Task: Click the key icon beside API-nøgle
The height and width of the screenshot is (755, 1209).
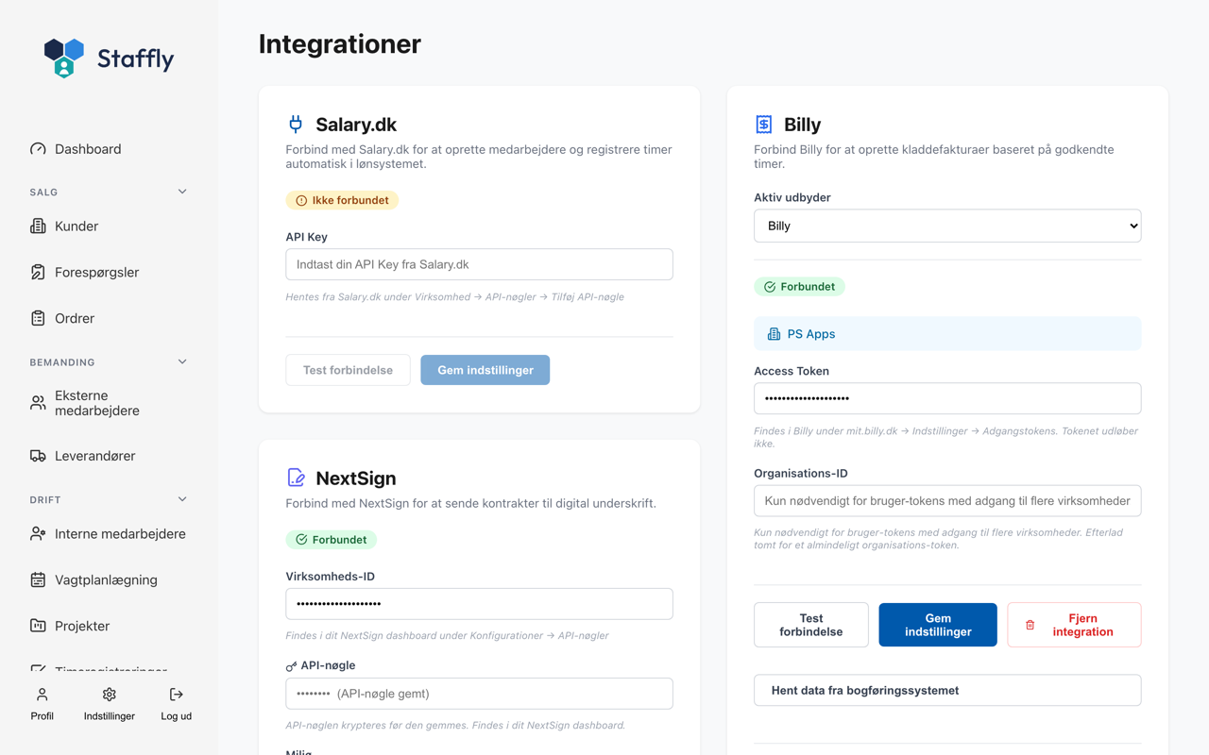Action: [x=291, y=666]
